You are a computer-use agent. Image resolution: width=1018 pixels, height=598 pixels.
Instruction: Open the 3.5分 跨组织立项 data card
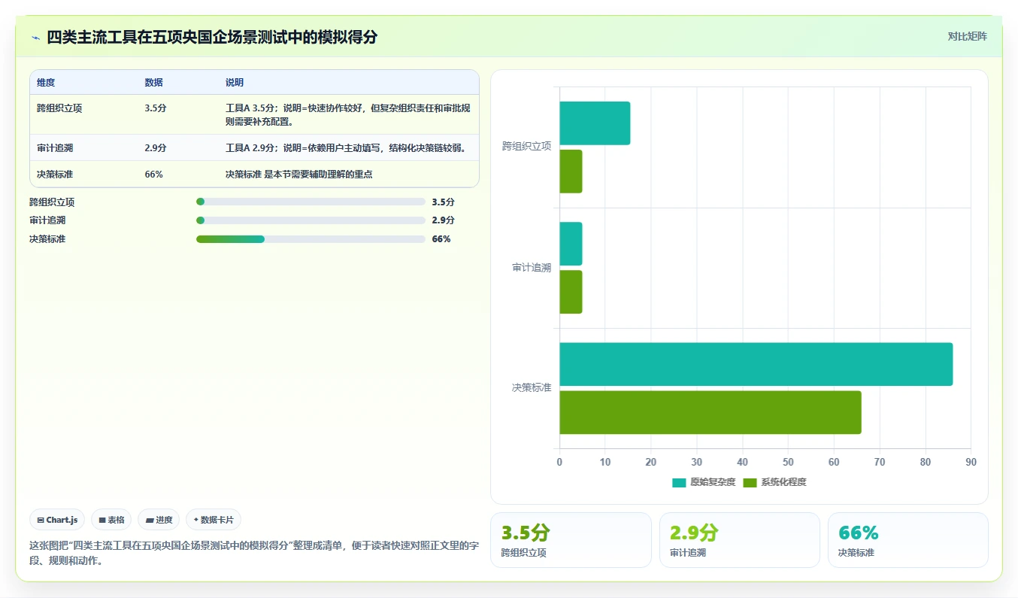tap(571, 540)
